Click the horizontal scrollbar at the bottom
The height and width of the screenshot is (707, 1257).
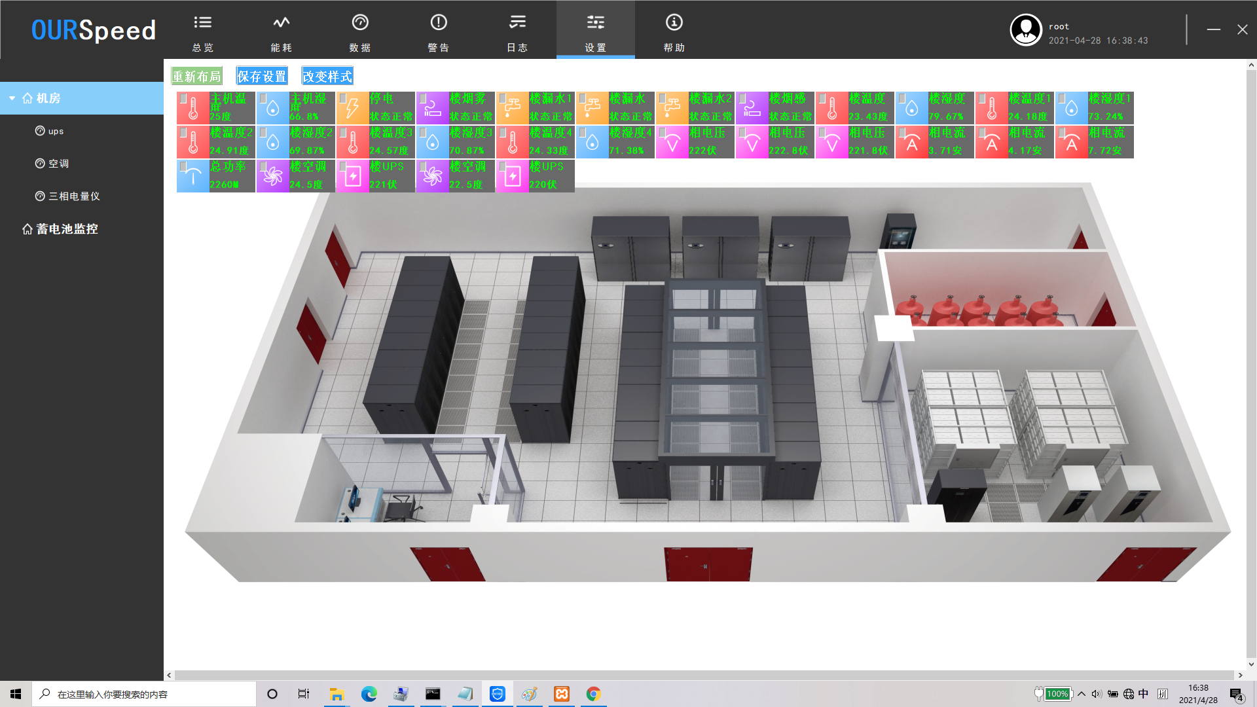[x=704, y=675]
